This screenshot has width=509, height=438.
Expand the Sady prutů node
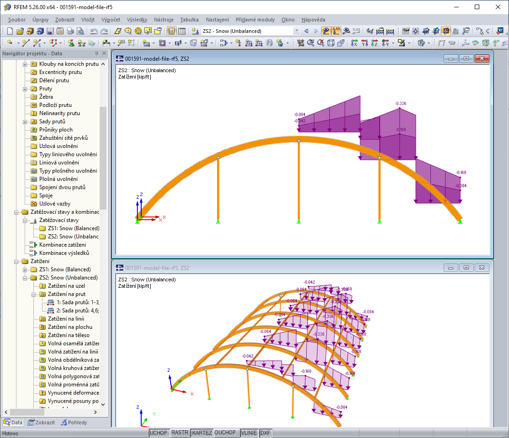tap(25, 122)
